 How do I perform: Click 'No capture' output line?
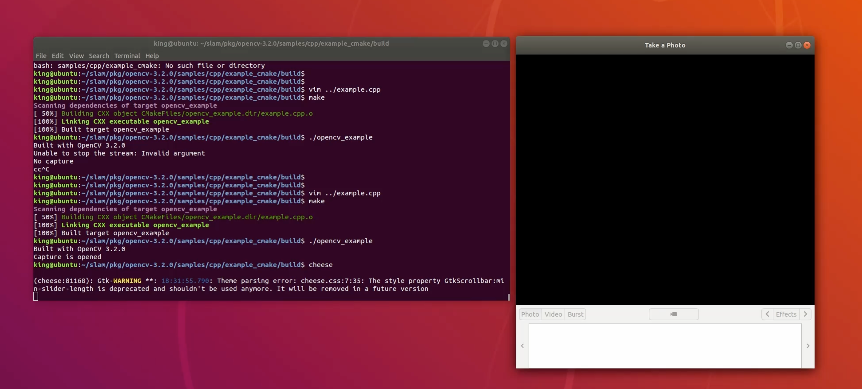tap(53, 161)
